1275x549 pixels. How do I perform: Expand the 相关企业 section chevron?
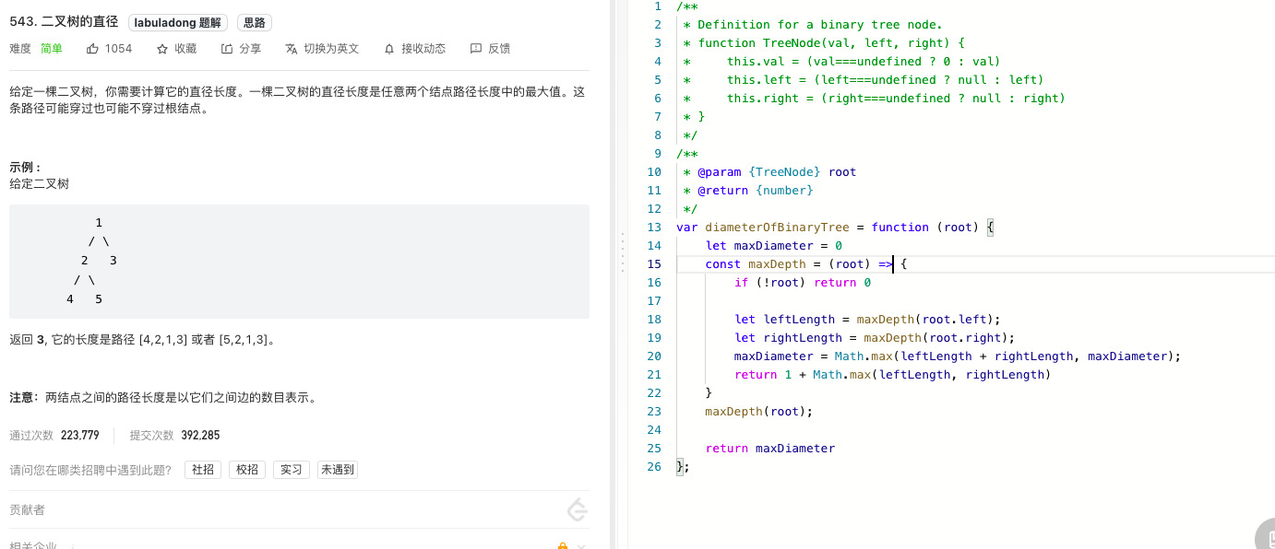click(581, 547)
